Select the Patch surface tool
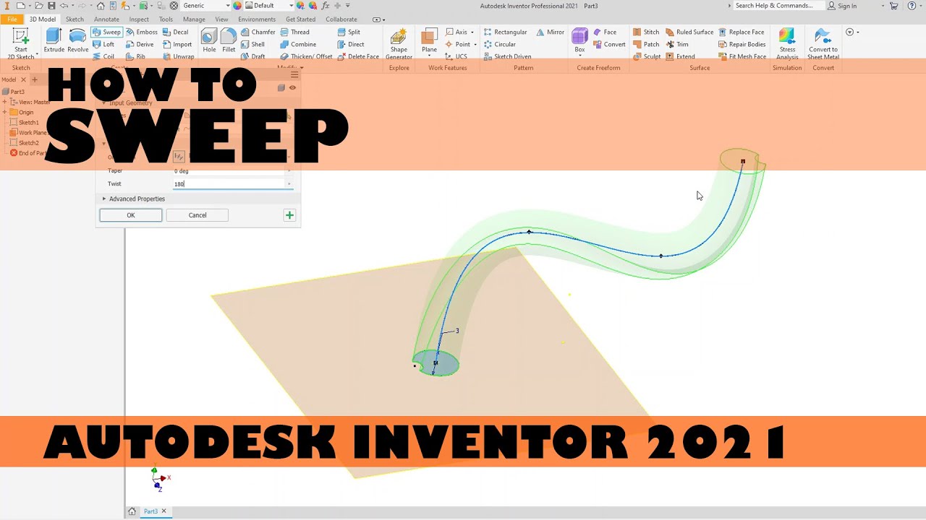This screenshot has height=520, width=926. click(x=646, y=44)
